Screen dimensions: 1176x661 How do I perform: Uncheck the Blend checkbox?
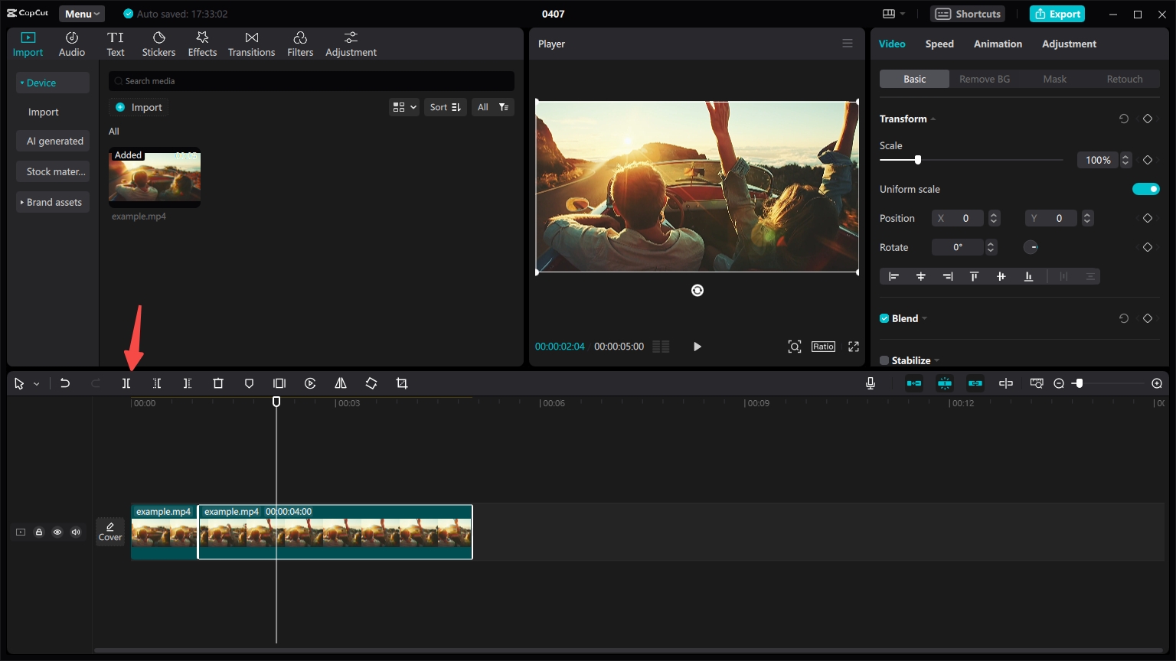pos(884,318)
